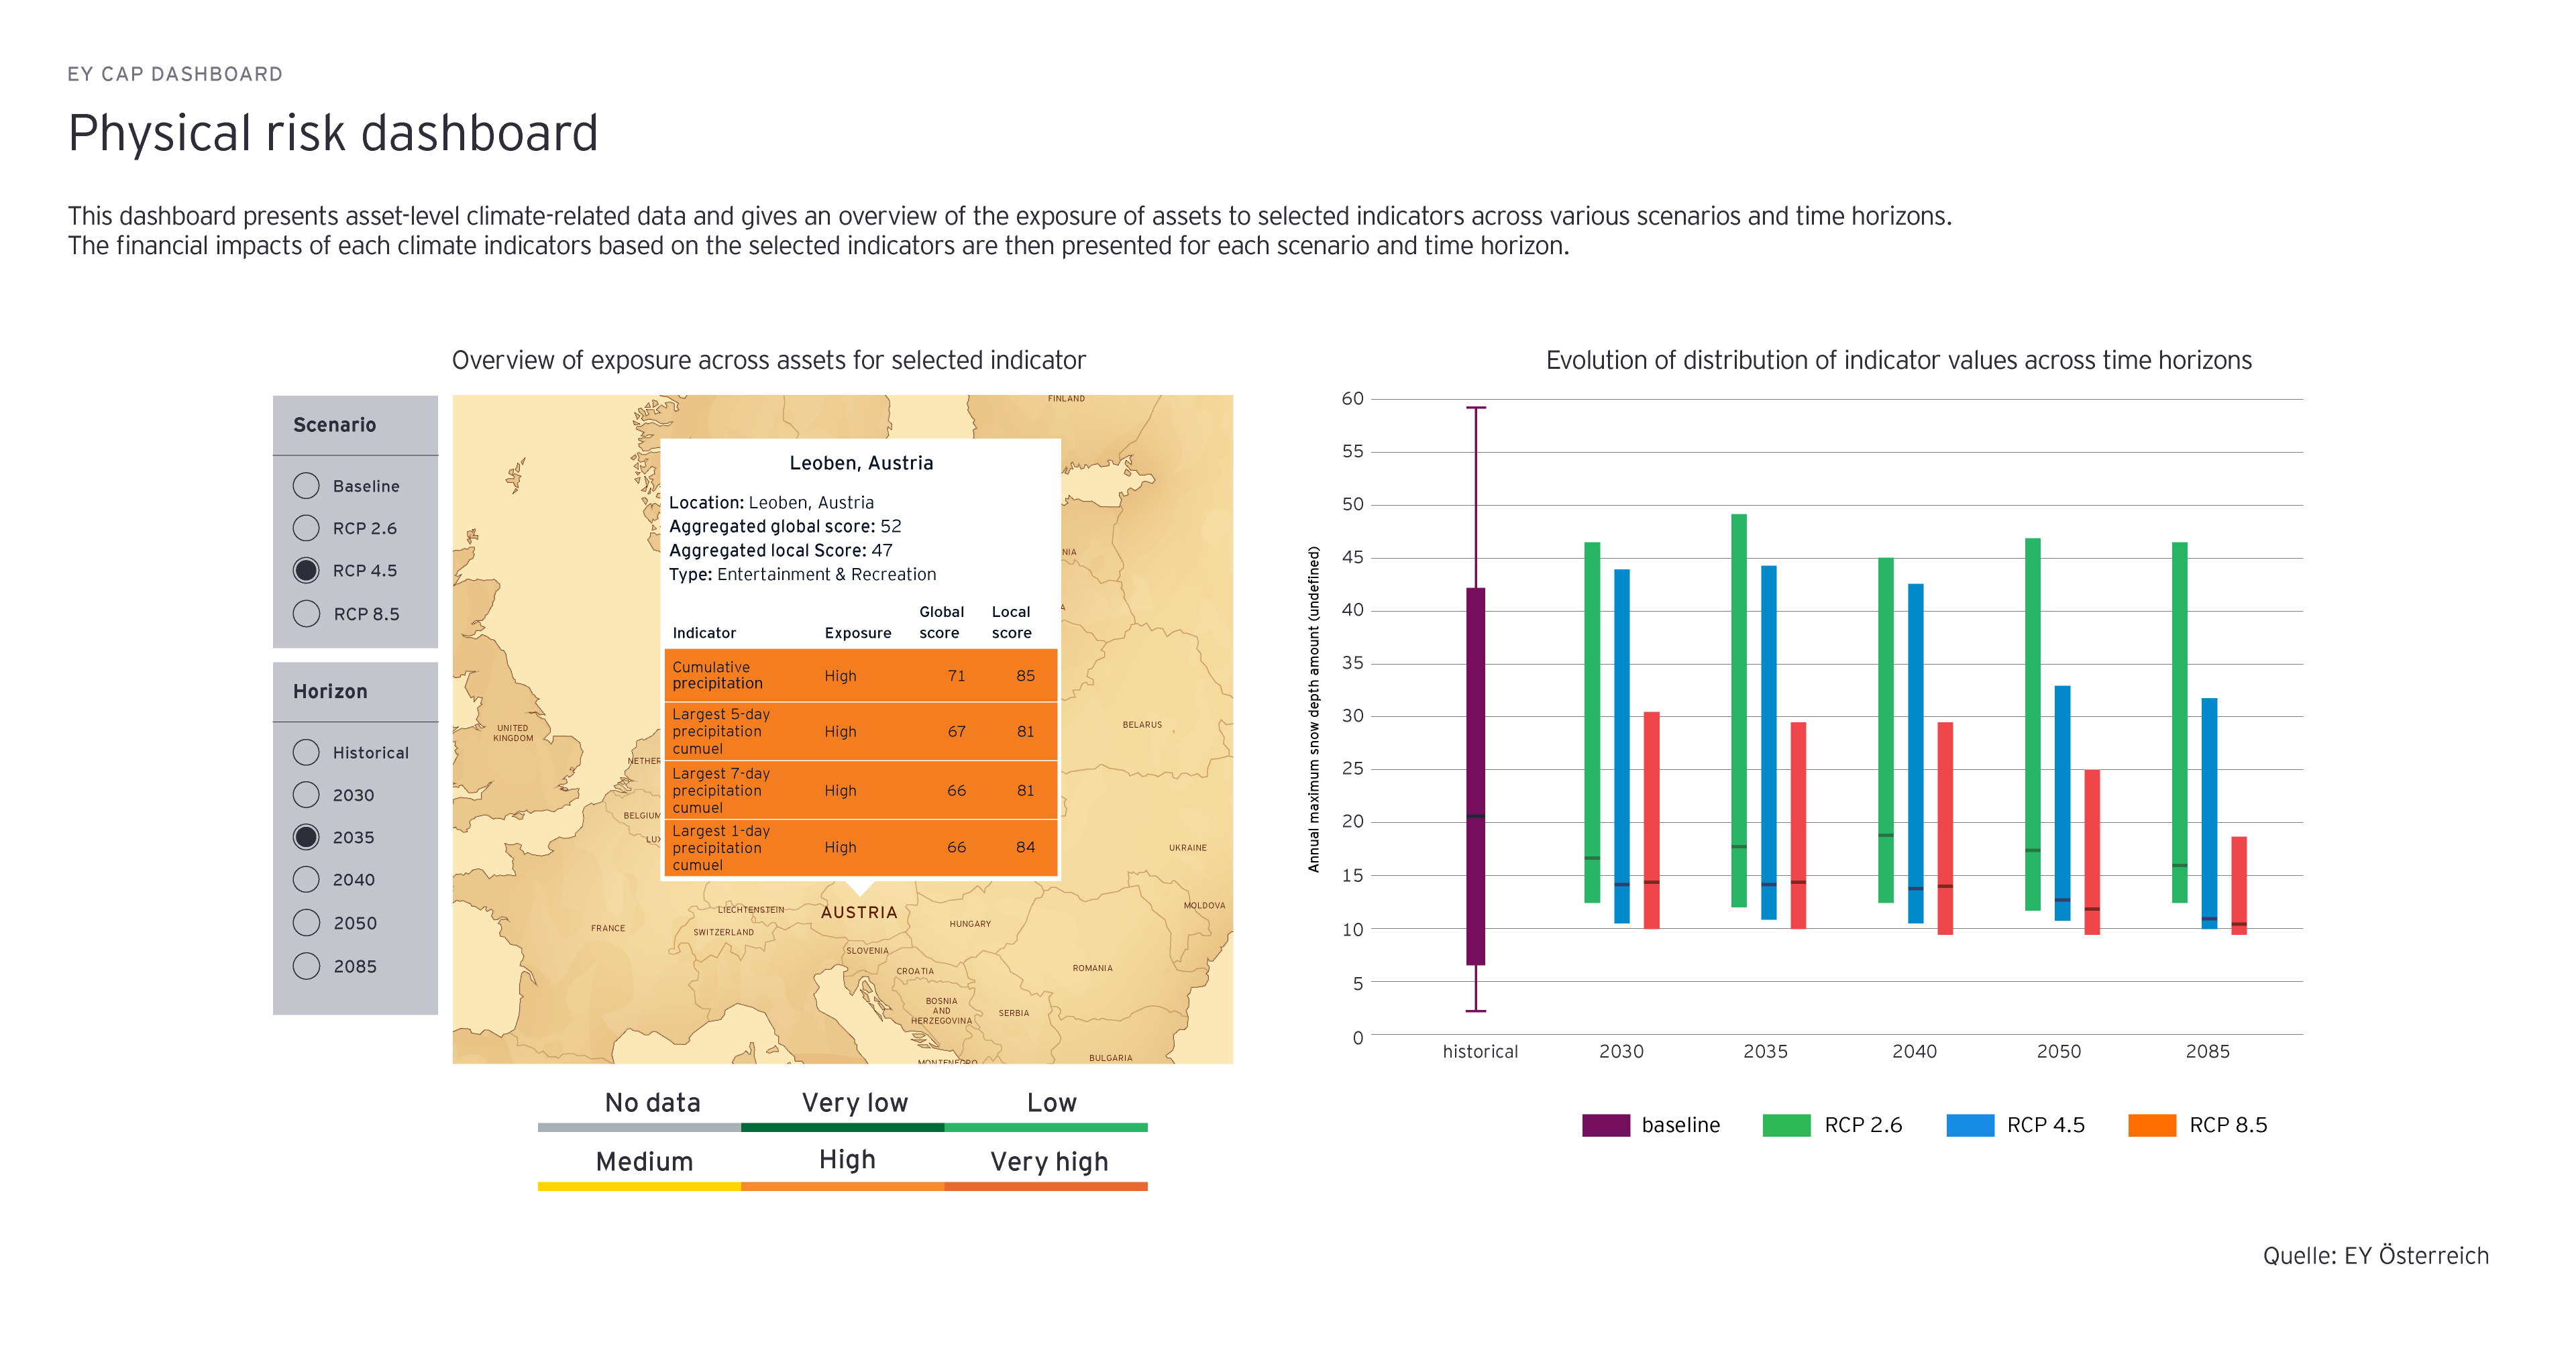Click the orange RCP 8.5 legend swatch
Viewport: 2576px width, 1352px height.
pyautogui.click(x=2152, y=1125)
